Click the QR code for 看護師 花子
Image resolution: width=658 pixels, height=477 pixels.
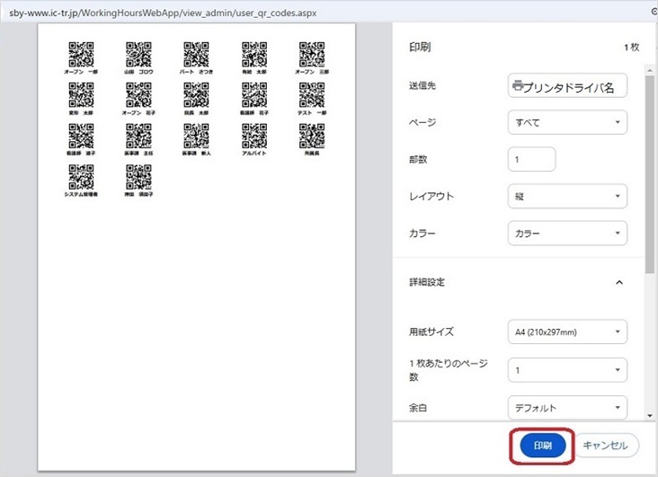click(x=254, y=95)
